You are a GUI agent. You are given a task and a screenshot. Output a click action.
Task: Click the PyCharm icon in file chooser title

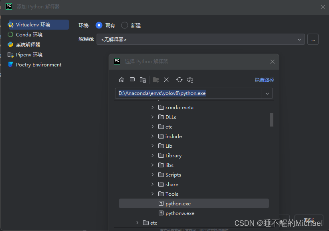[x=117, y=61]
